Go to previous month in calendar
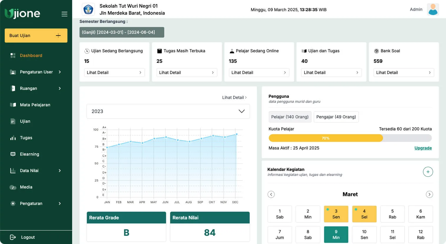This screenshot has height=244, width=446. tap(271, 194)
